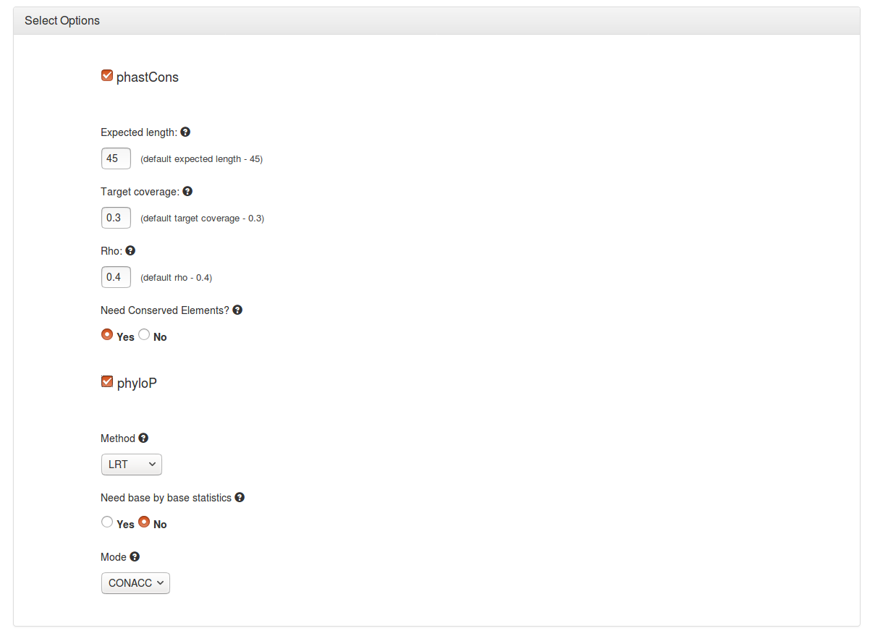Choose Yes for base by base statistics

click(107, 522)
